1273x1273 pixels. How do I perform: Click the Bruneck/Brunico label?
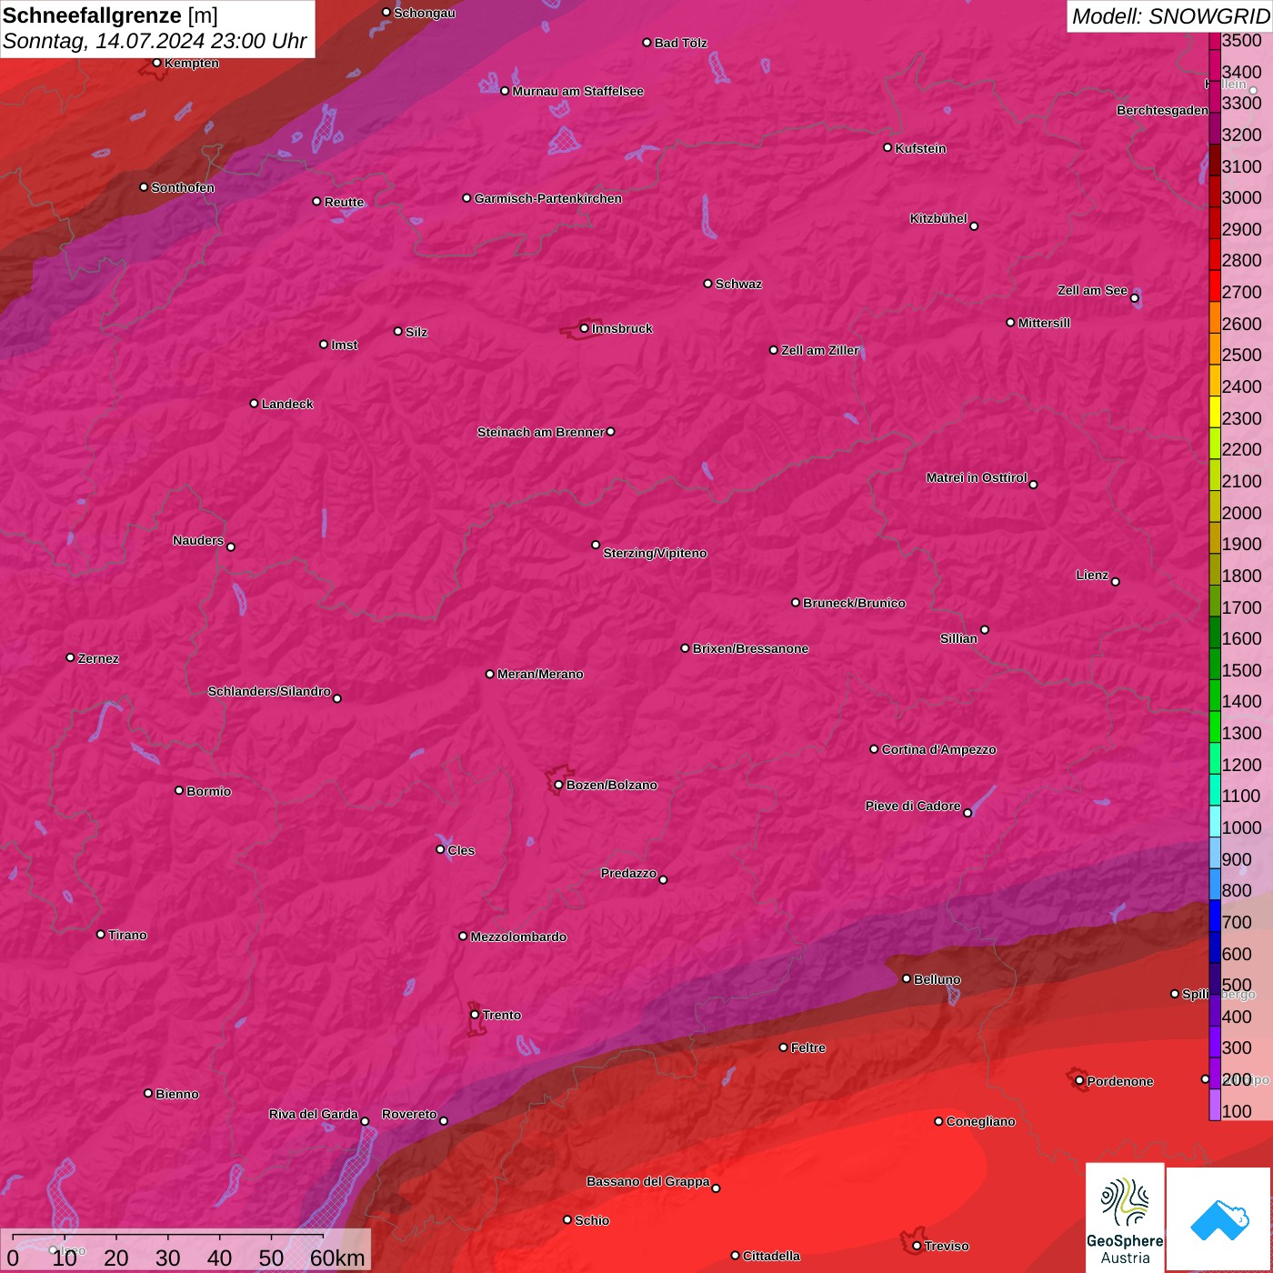tap(854, 603)
